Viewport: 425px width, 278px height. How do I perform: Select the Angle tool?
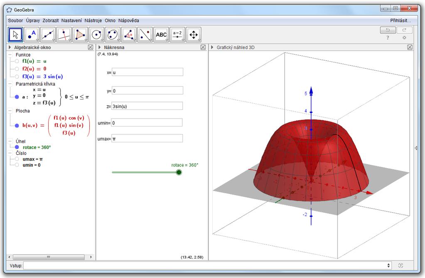point(129,35)
